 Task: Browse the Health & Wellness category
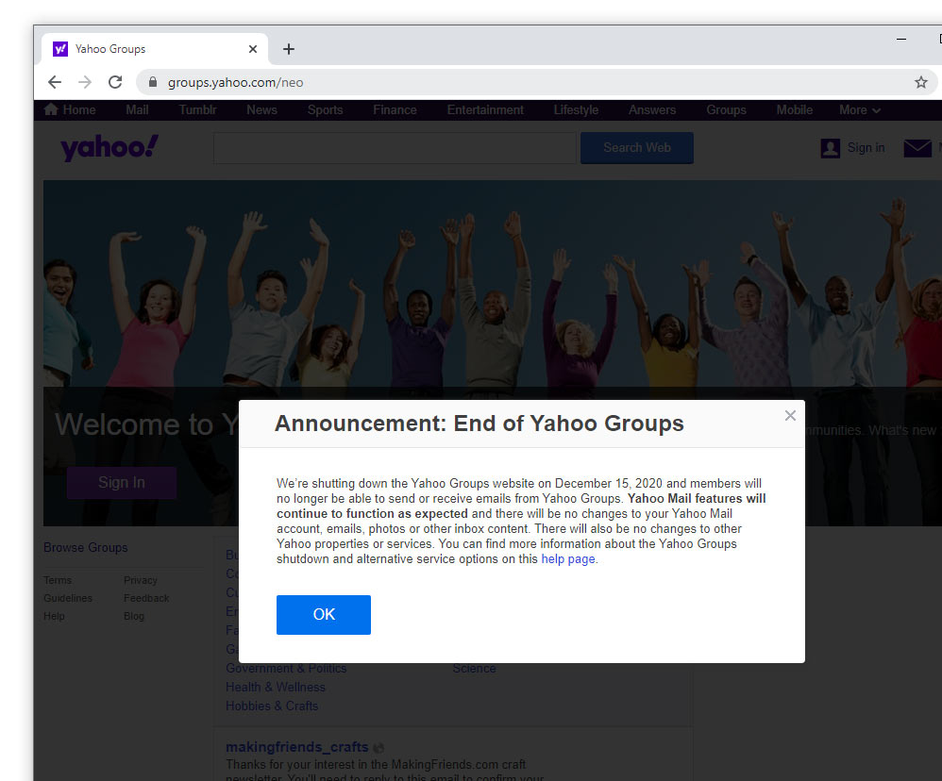[x=276, y=688]
